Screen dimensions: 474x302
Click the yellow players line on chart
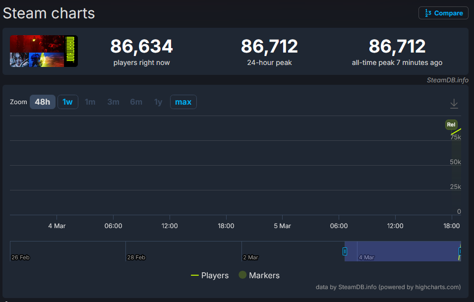point(456,131)
